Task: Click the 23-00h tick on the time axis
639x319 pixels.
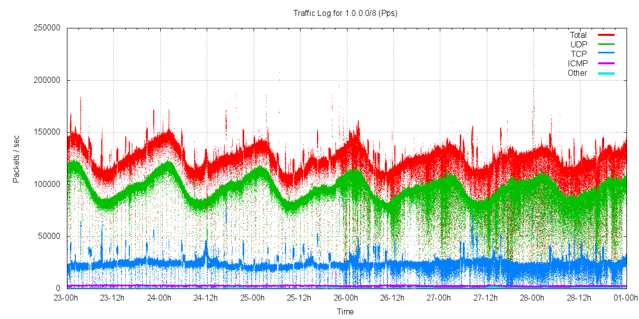Action: pyautogui.click(x=67, y=298)
